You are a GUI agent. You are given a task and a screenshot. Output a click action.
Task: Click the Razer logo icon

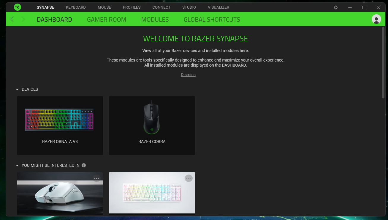18,7
